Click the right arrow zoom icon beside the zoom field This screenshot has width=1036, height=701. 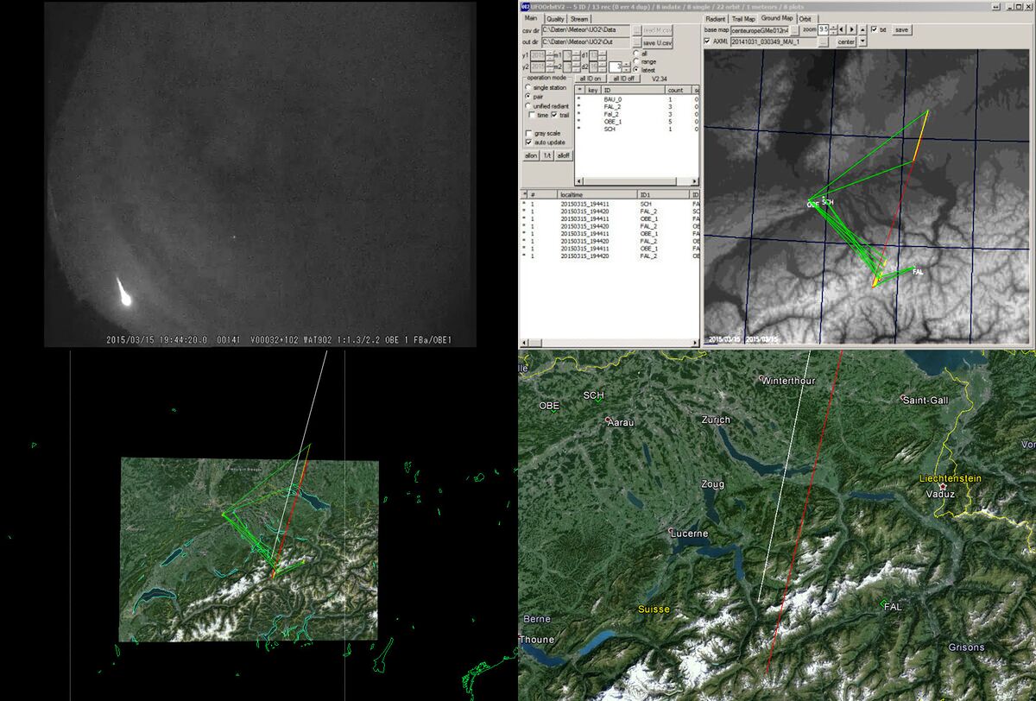[x=851, y=29]
